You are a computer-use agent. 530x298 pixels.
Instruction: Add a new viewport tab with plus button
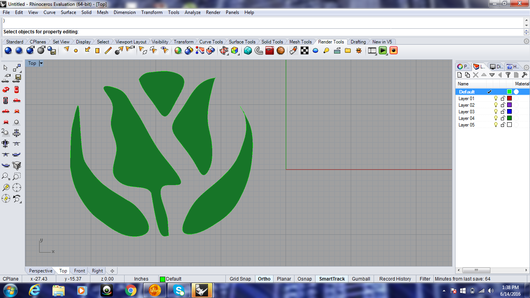[112, 271]
